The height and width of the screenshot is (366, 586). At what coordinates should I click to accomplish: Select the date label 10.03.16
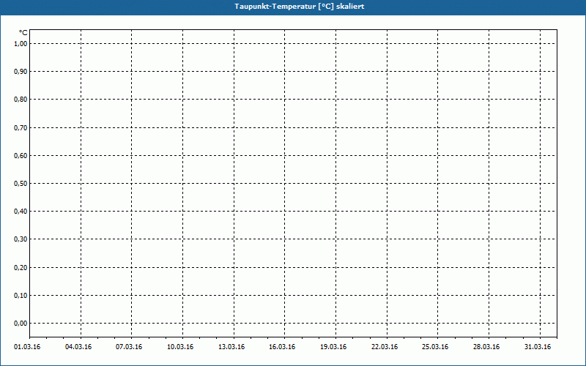pyautogui.click(x=180, y=347)
